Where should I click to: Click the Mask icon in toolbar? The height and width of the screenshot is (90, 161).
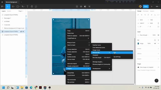tap(85, 6)
